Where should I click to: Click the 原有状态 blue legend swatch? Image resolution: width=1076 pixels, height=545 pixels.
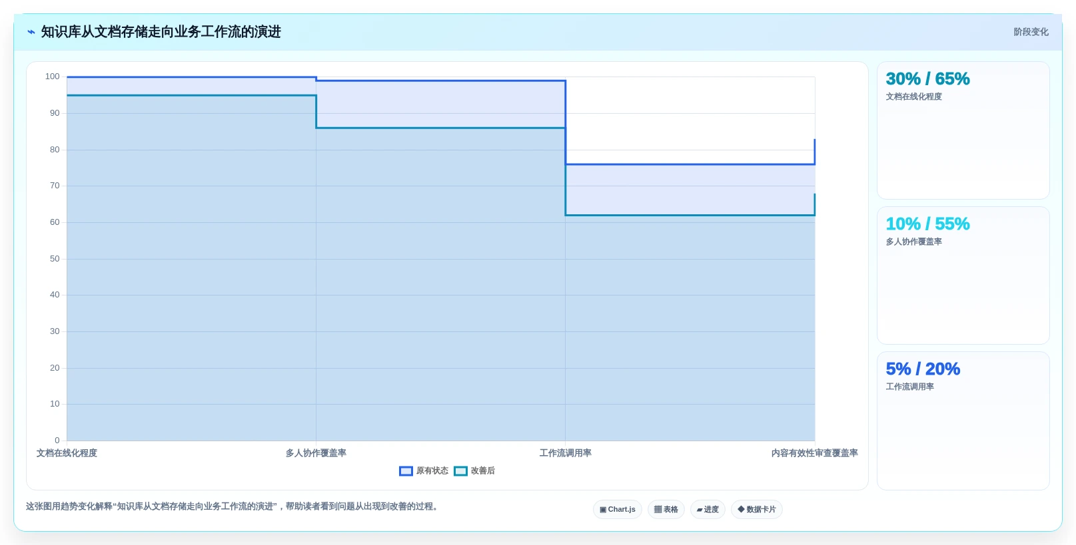point(406,471)
